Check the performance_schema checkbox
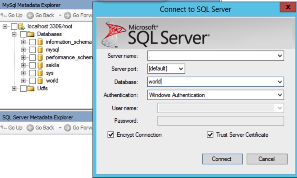 (32, 58)
